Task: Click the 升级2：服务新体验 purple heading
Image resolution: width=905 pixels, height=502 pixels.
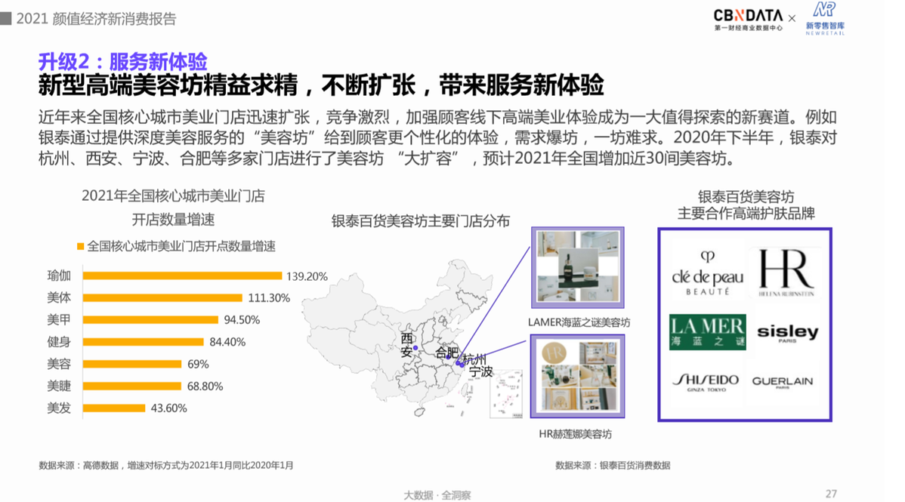Action: click(x=123, y=61)
